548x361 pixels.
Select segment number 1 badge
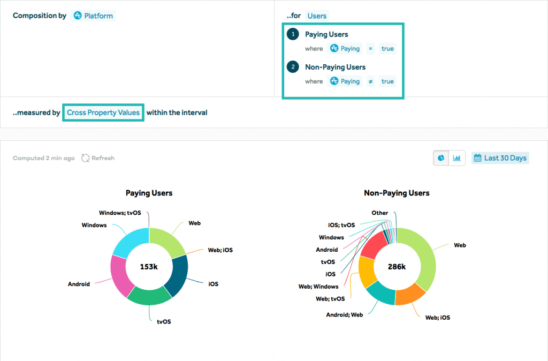click(293, 34)
